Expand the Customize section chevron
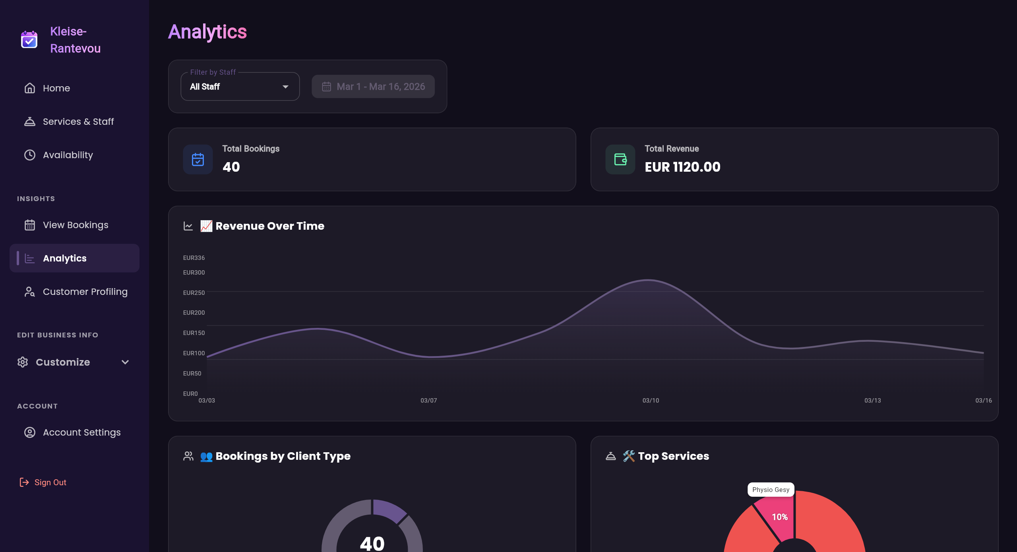The height and width of the screenshot is (552, 1017). (125, 362)
